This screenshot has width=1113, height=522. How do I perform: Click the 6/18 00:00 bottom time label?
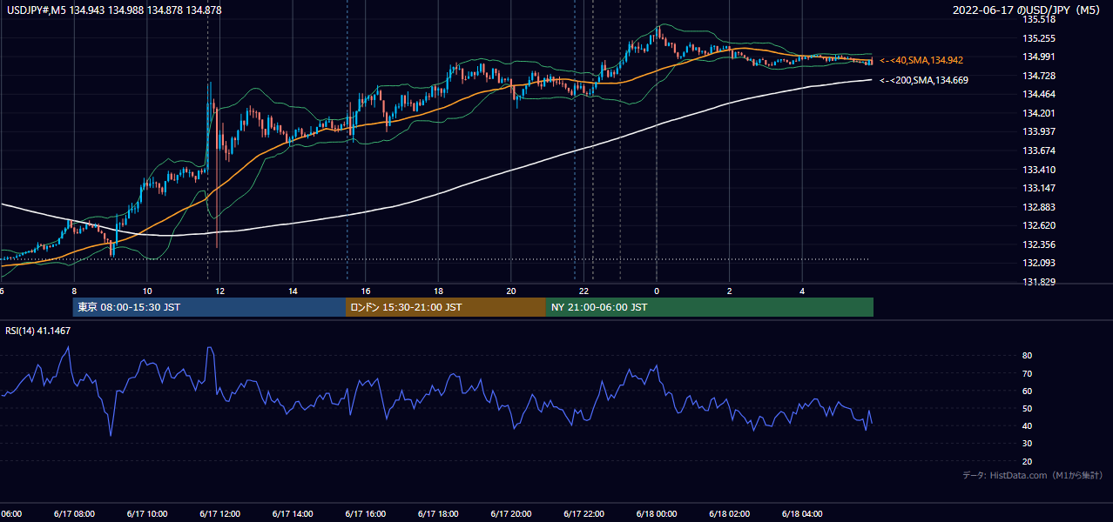tap(657, 513)
